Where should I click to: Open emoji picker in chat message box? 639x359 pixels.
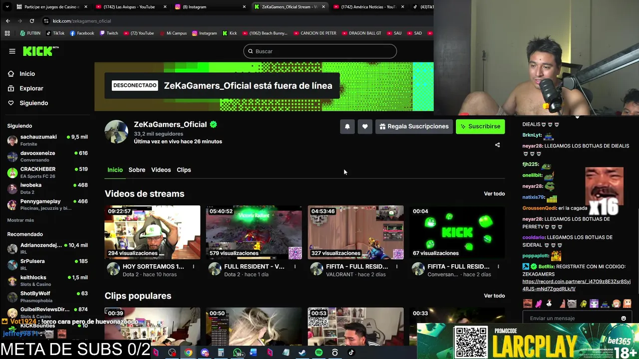coord(623,318)
